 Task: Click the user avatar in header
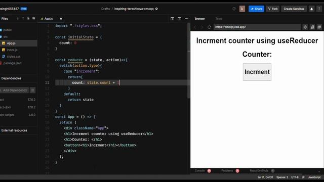pos(242,9)
